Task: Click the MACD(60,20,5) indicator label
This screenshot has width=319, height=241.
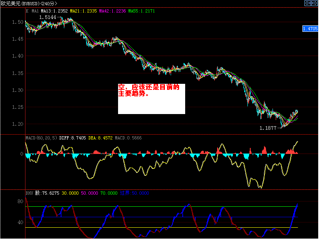Action: pyautogui.click(x=41, y=138)
